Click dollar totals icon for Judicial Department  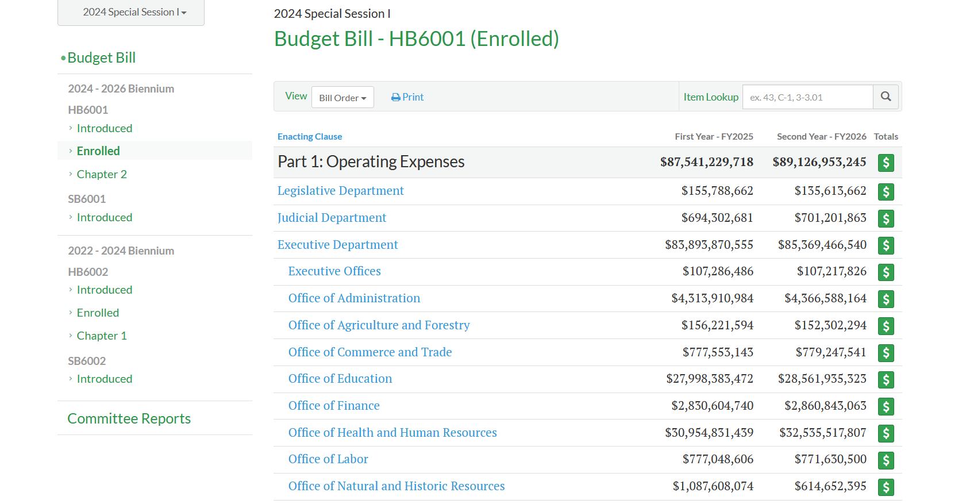pos(886,218)
